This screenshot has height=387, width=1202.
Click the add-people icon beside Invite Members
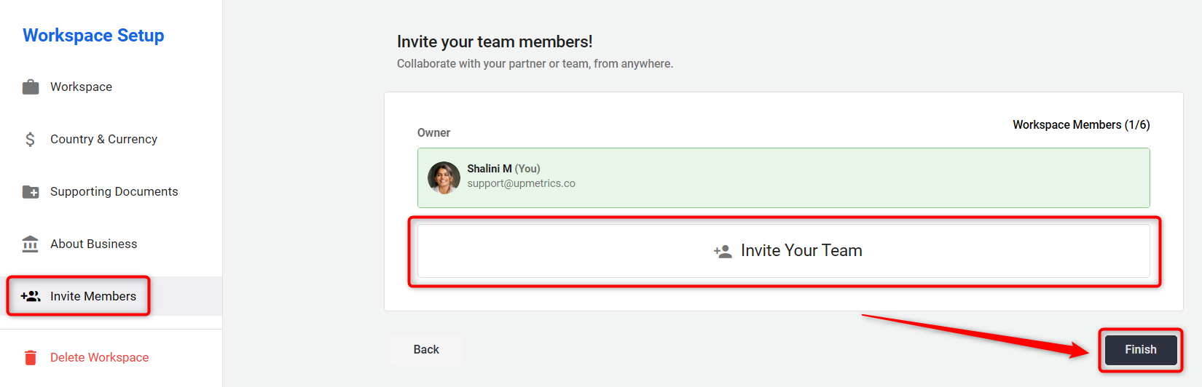31,296
